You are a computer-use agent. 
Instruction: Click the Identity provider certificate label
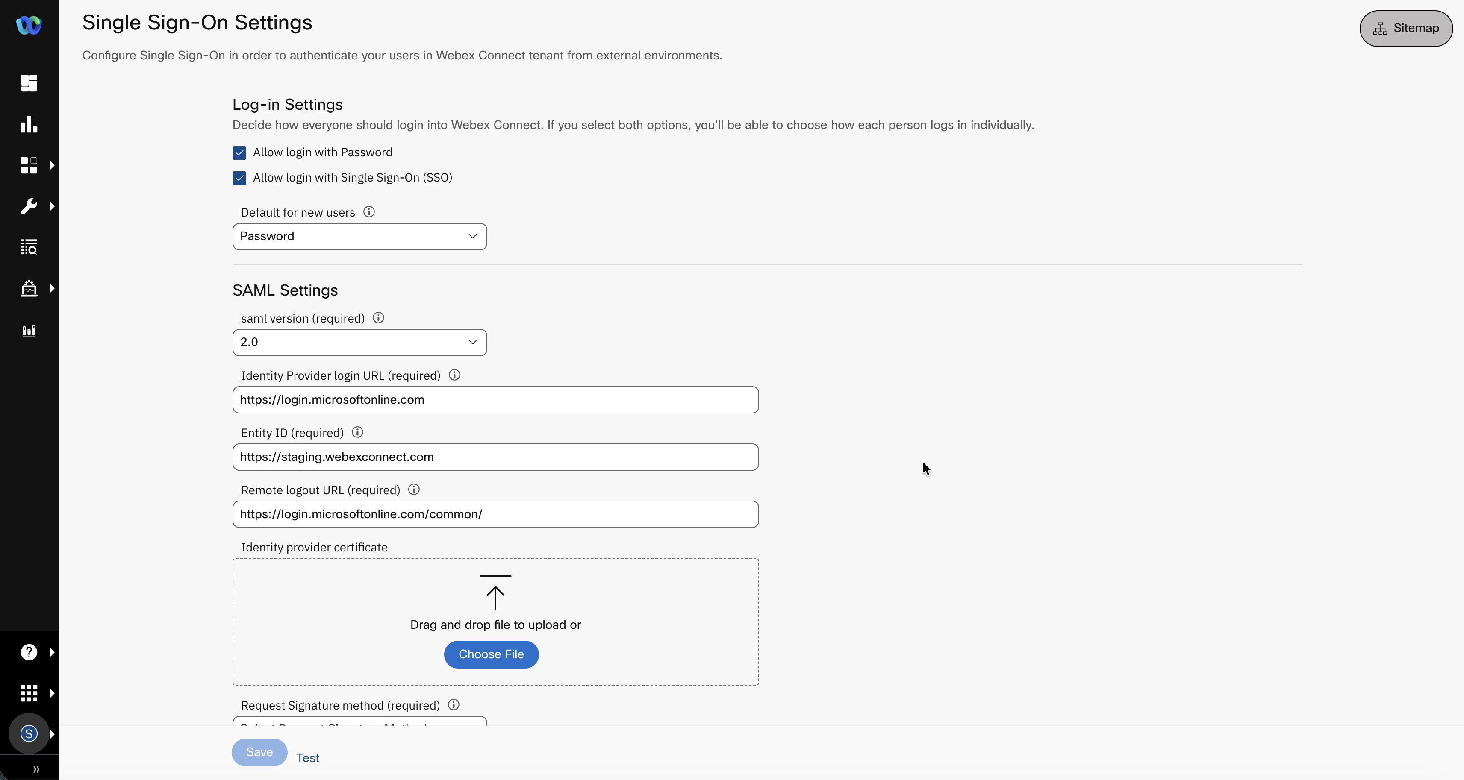(314, 548)
